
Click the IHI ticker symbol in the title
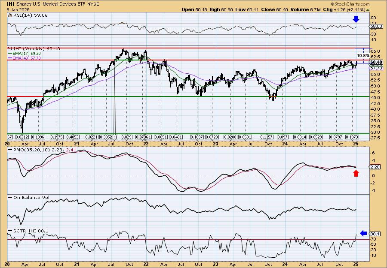pyautogui.click(x=10, y=4)
